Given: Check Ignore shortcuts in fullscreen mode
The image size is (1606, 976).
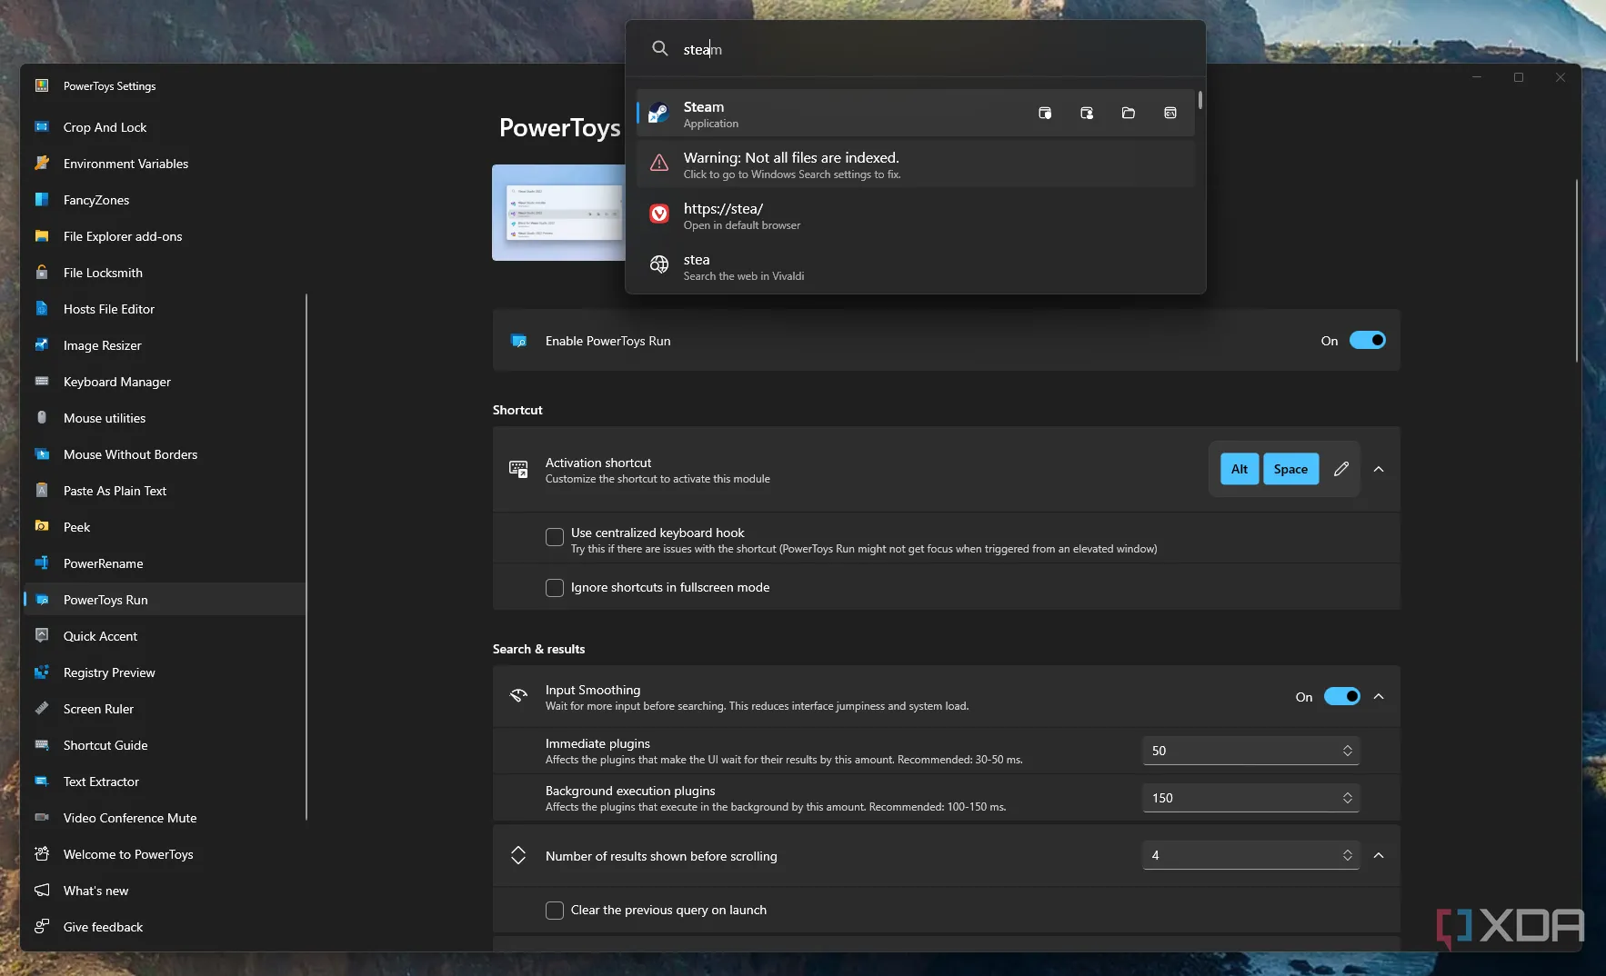Looking at the screenshot, I should coord(554,588).
